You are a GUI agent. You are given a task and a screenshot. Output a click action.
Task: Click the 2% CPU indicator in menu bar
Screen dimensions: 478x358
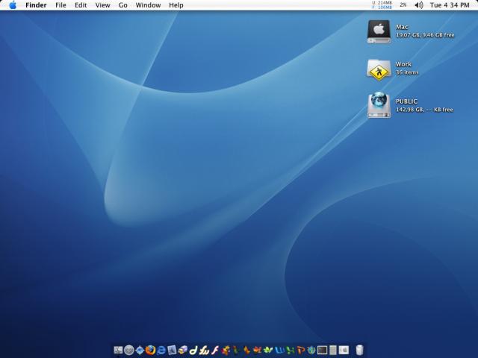click(x=403, y=5)
